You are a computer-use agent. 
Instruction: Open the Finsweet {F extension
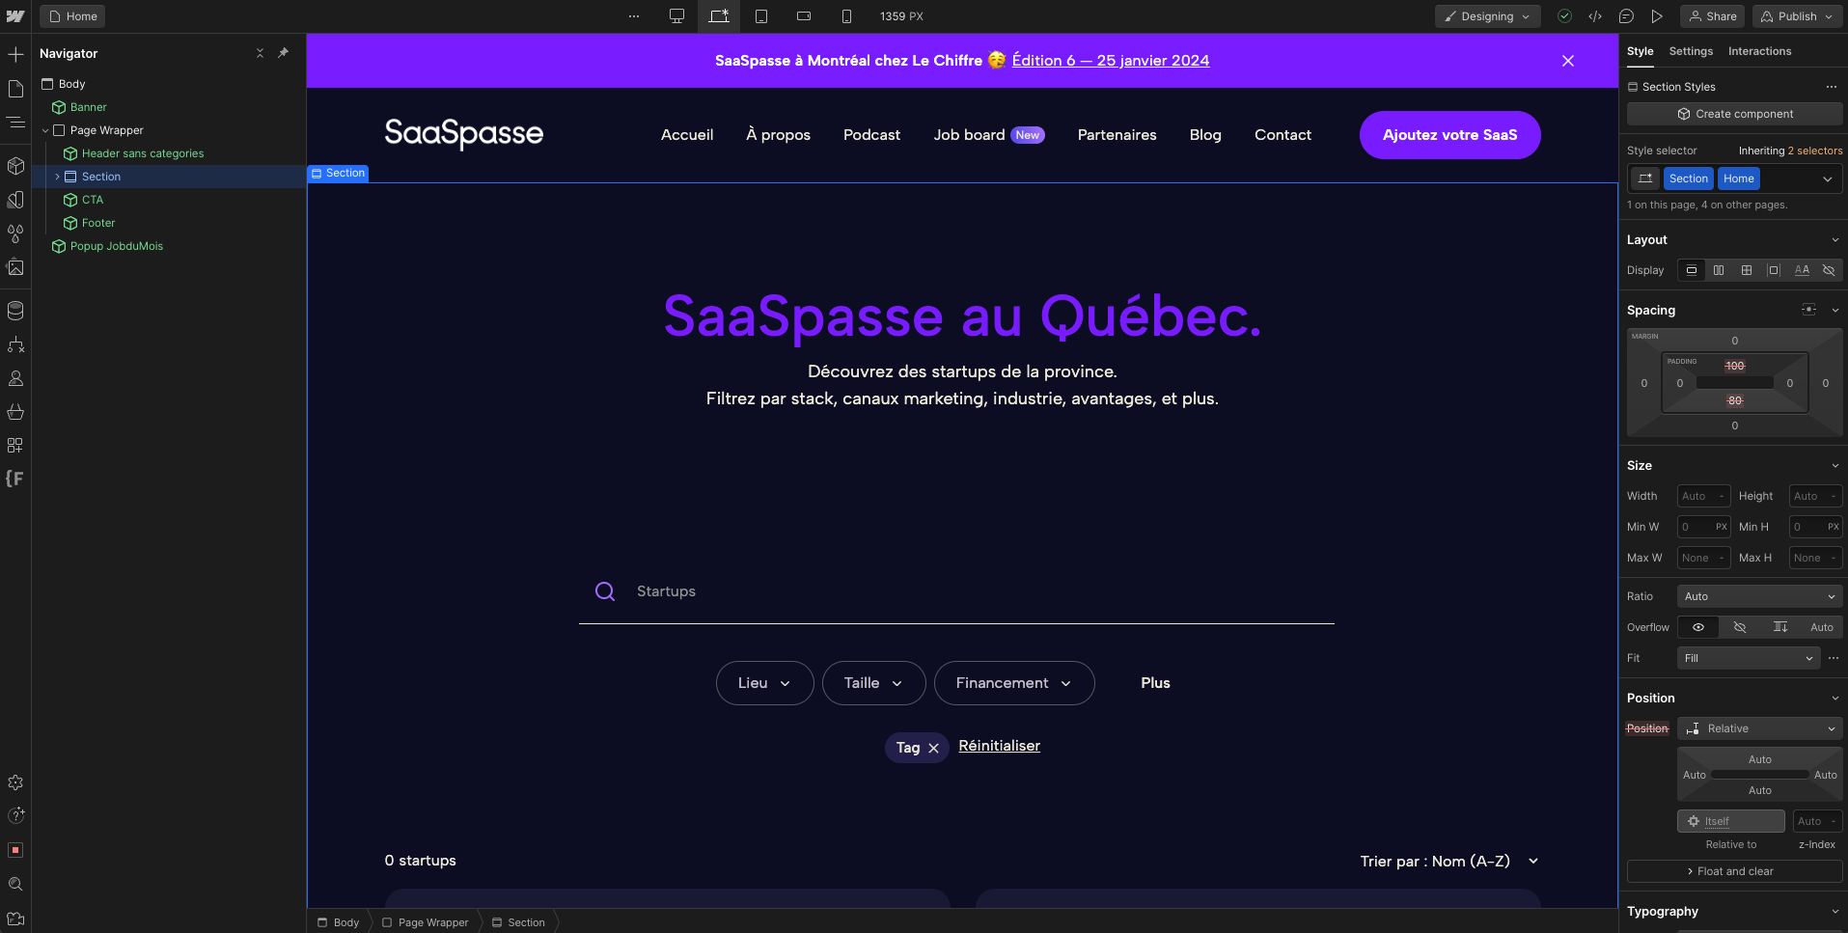tap(15, 479)
